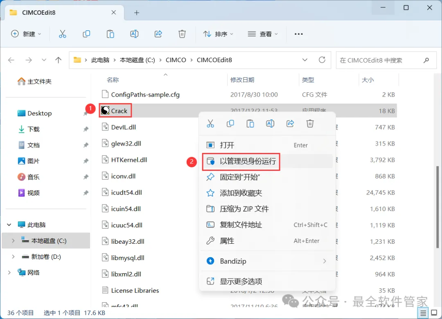Viewport: 442px width, 319px height.
Task: Expand 本地磁盘 (C:) in the sidebar
Action: pyautogui.click(x=13, y=240)
